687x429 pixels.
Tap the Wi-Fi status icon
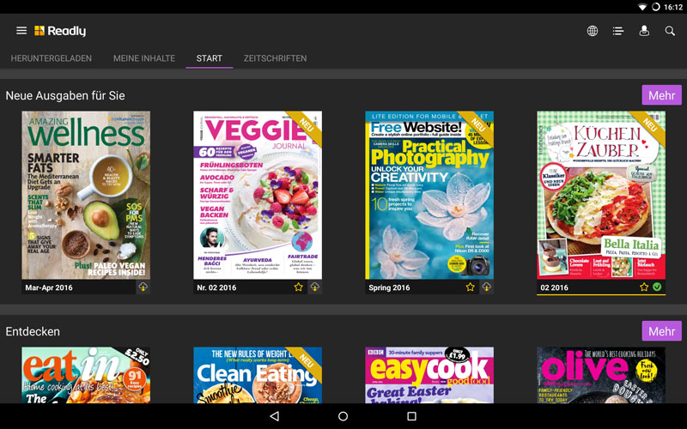(642, 7)
